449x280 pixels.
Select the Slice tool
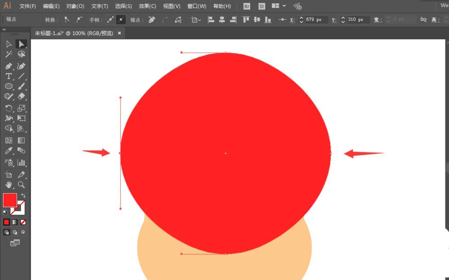click(21, 174)
